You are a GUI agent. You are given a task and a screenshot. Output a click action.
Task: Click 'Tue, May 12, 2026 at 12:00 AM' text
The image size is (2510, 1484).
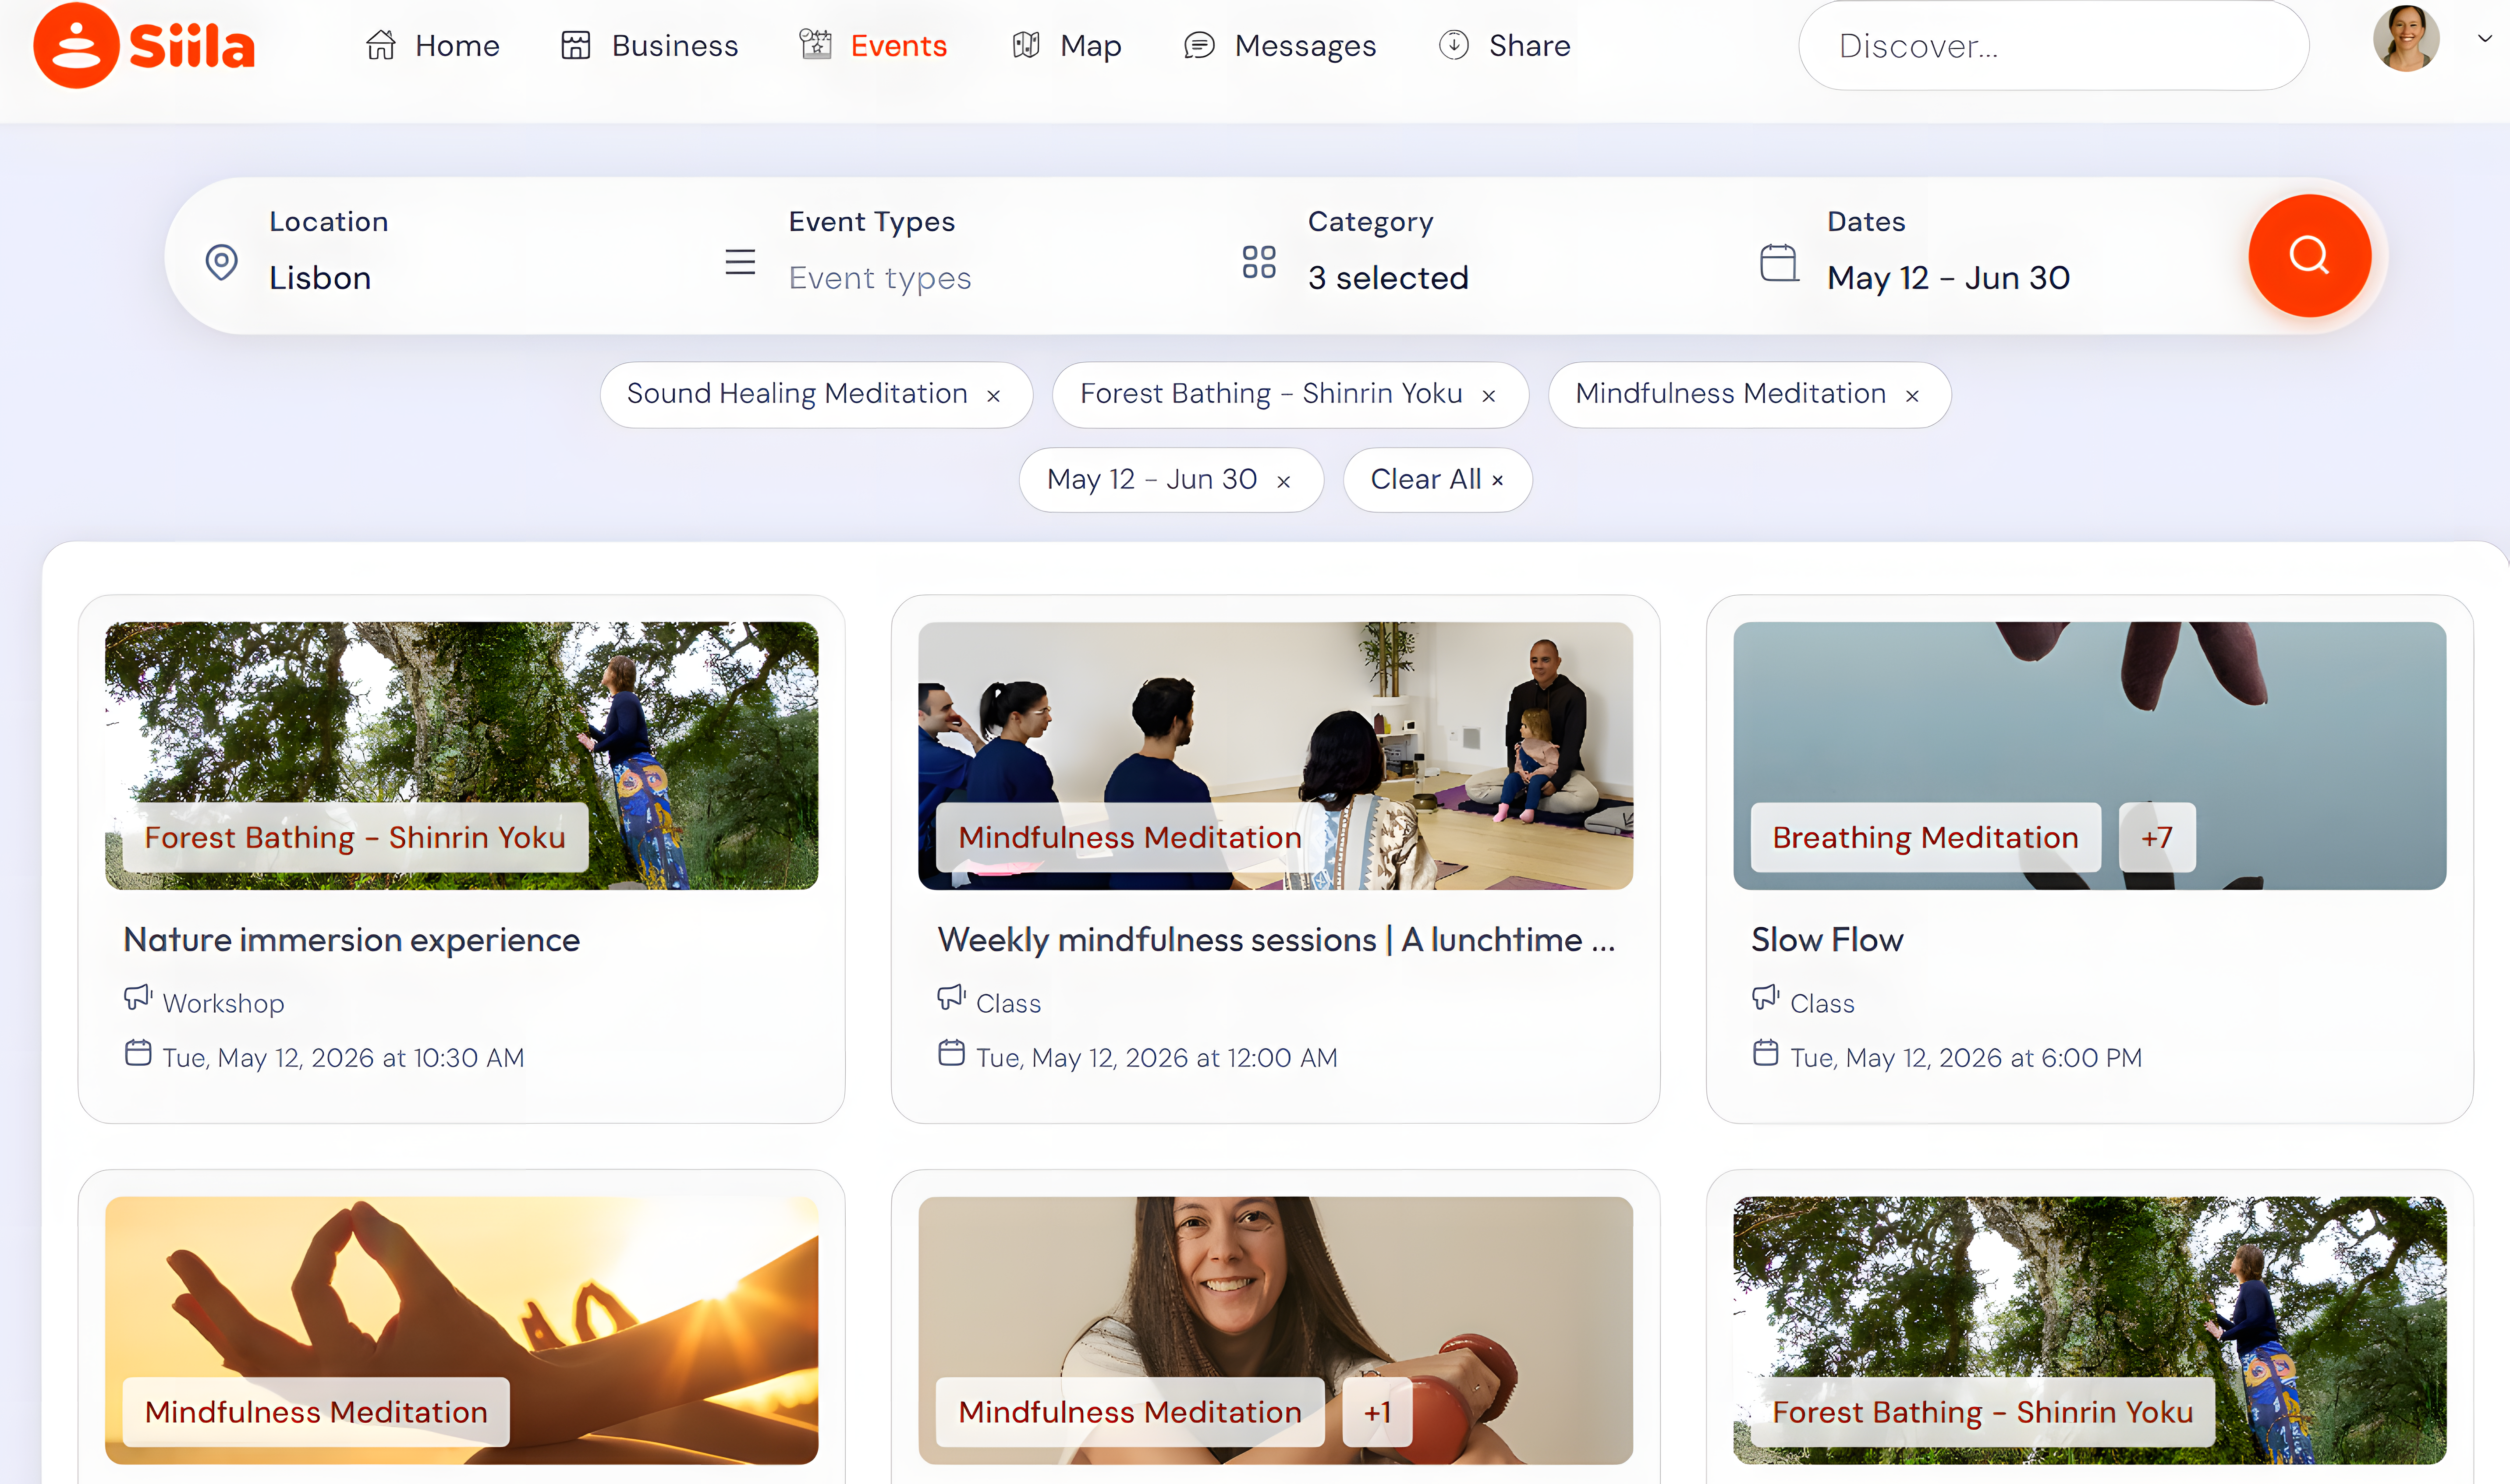pyautogui.click(x=1156, y=1058)
